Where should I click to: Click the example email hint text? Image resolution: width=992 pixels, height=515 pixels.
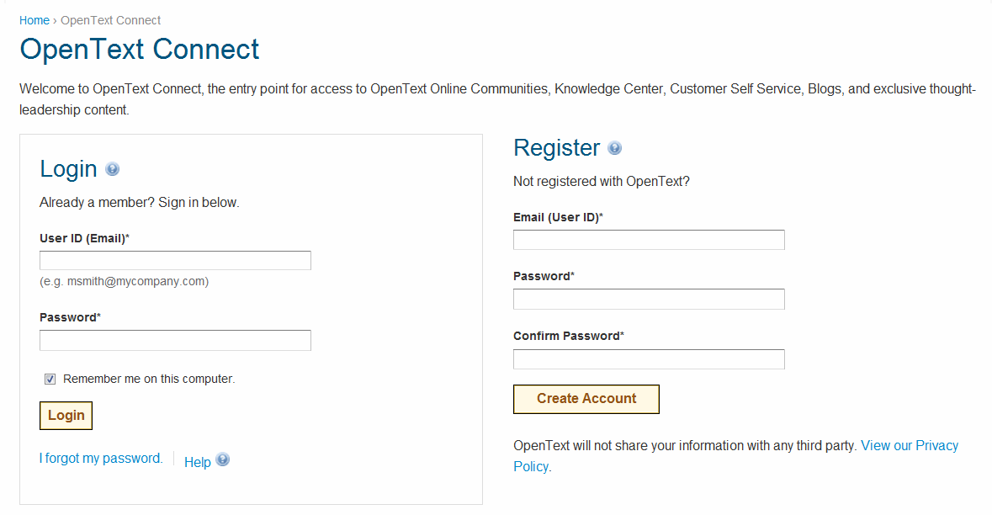[x=123, y=281]
